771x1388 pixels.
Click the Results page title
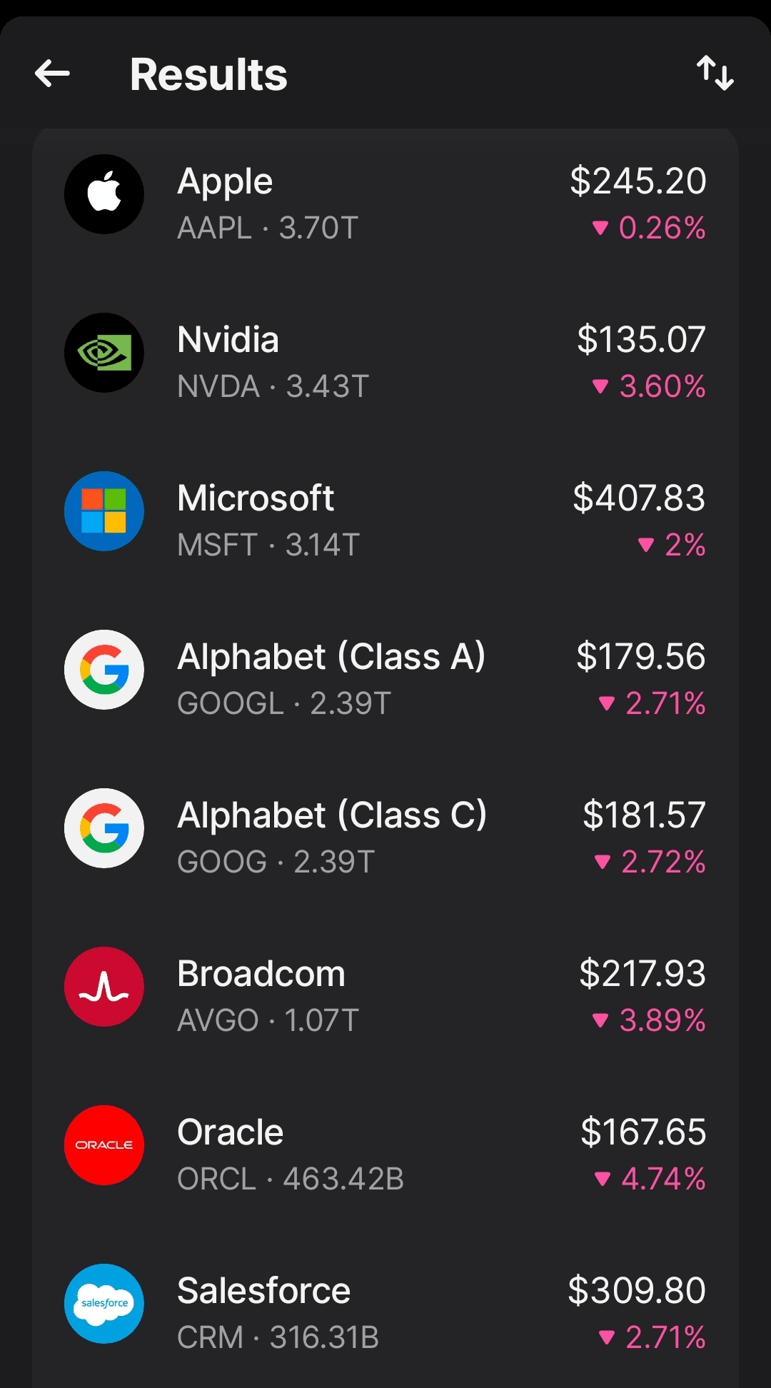208,75
